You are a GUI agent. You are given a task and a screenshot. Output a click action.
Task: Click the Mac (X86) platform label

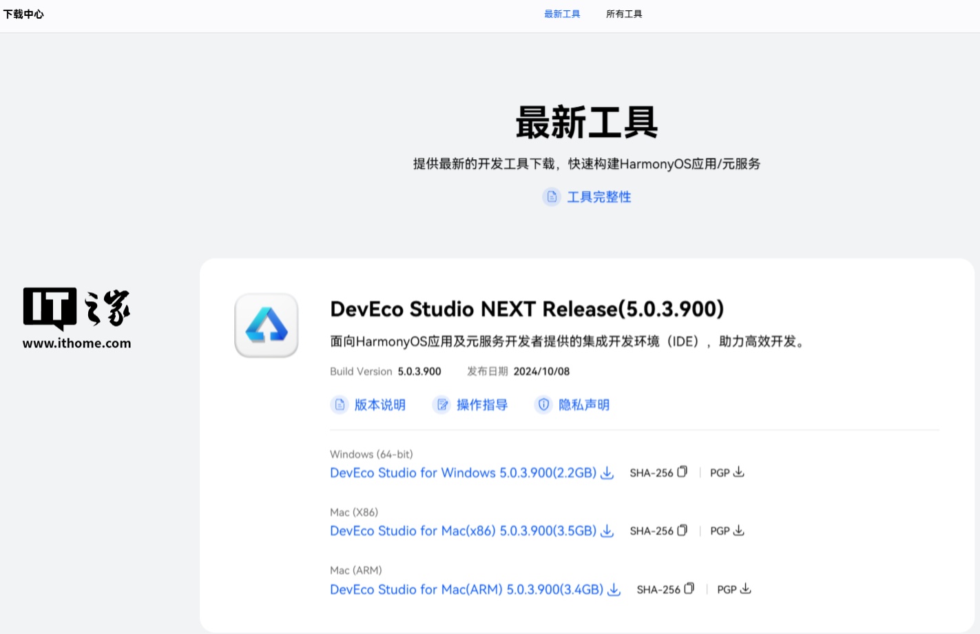point(354,513)
